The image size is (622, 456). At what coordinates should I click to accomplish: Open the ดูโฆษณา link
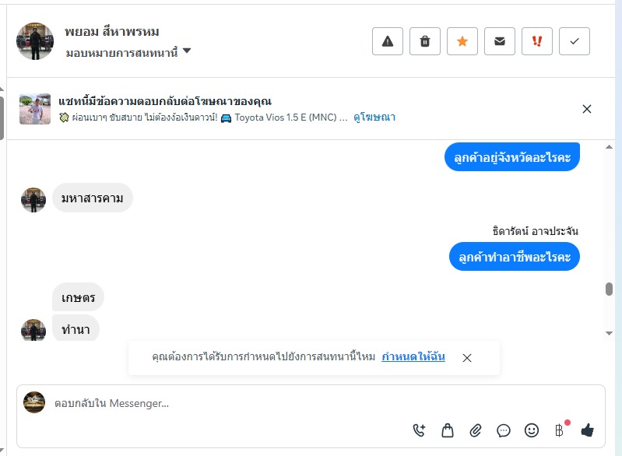pos(374,118)
